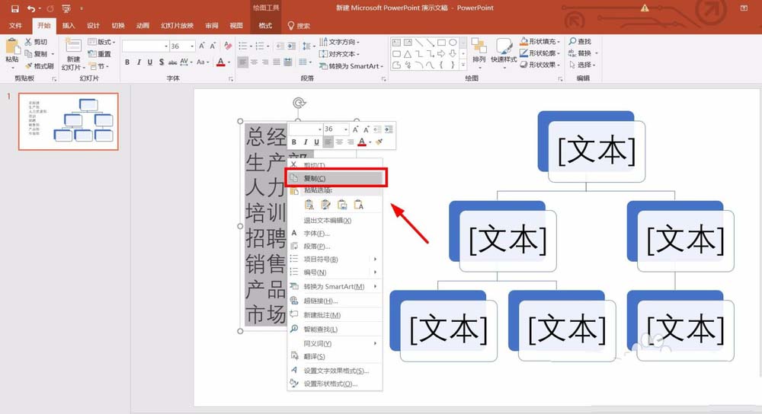Apply strikethrough with the abc icon

(x=172, y=62)
